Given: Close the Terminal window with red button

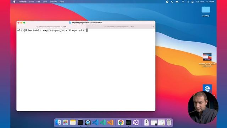Looking at the screenshot, I should (x=18, y=23).
